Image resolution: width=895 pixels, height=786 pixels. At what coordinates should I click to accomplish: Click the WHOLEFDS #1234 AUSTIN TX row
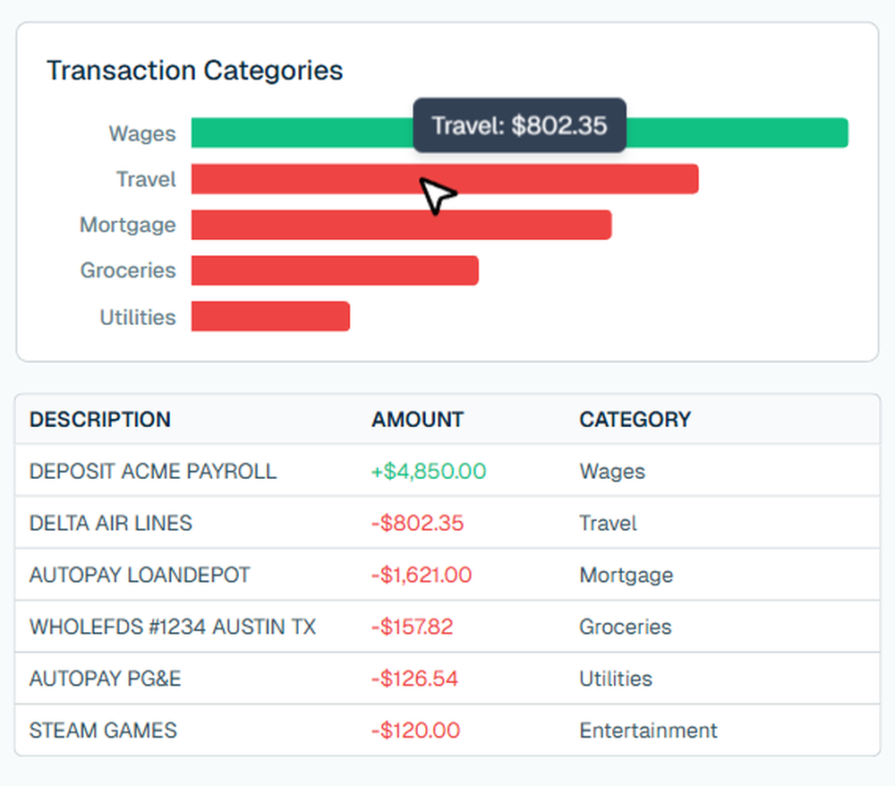[171, 627]
